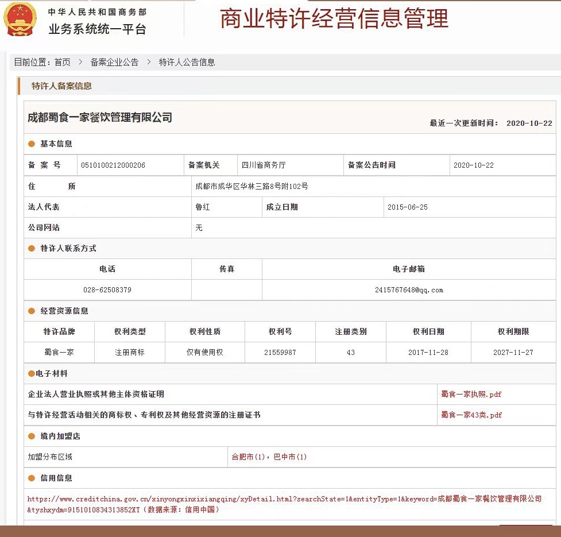Select 特许人公告信息 breadcrumb item
This screenshot has height=537, width=561.
click(187, 62)
